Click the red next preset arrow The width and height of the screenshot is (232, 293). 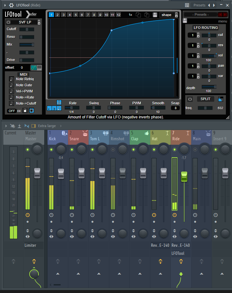click(x=225, y=14)
